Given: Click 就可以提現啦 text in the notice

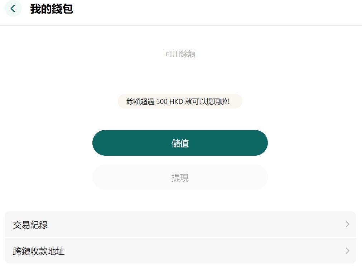Looking at the screenshot, I should 208,101.
